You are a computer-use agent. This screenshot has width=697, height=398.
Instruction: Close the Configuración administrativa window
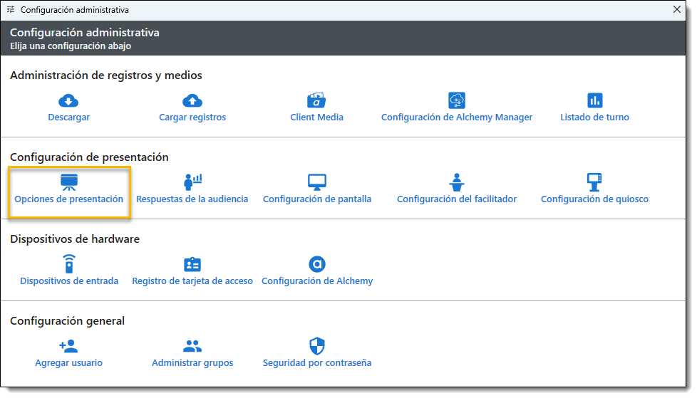[x=676, y=10]
